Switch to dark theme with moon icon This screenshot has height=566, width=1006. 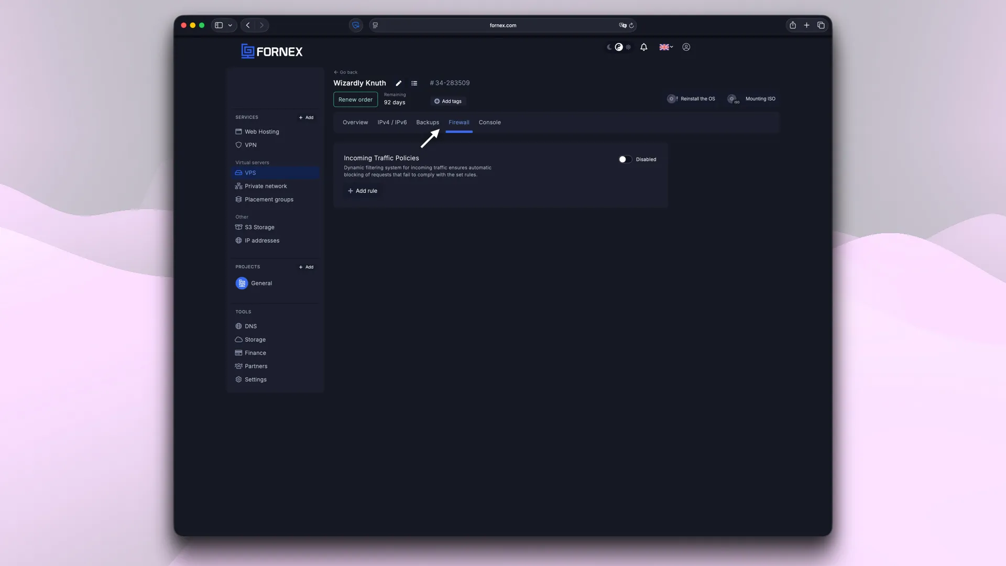point(608,47)
